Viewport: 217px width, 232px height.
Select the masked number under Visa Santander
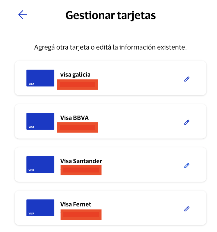[x=81, y=170]
